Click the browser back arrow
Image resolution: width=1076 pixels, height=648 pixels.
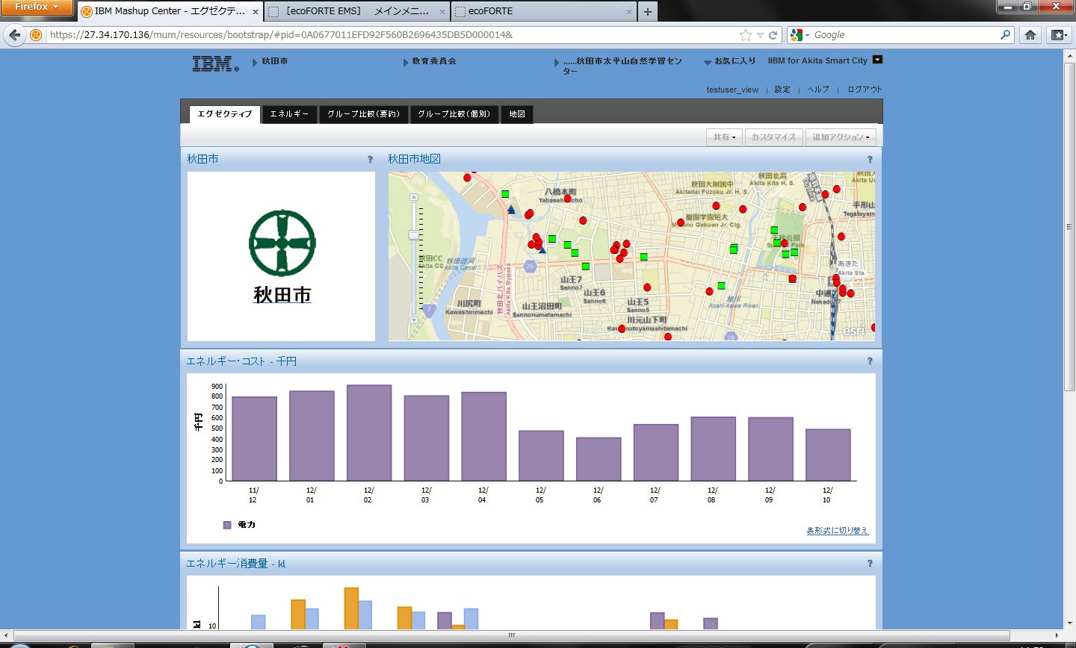15,35
